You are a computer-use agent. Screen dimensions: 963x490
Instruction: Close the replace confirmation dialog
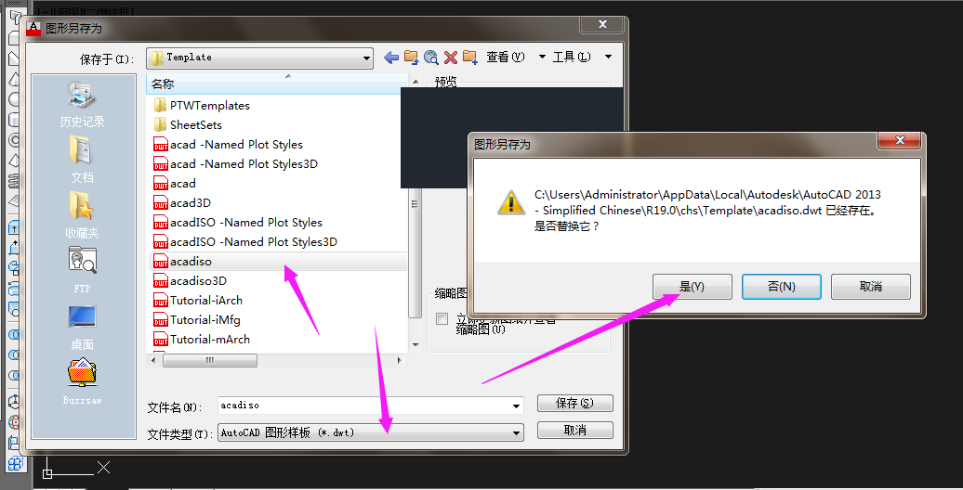click(900, 140)
